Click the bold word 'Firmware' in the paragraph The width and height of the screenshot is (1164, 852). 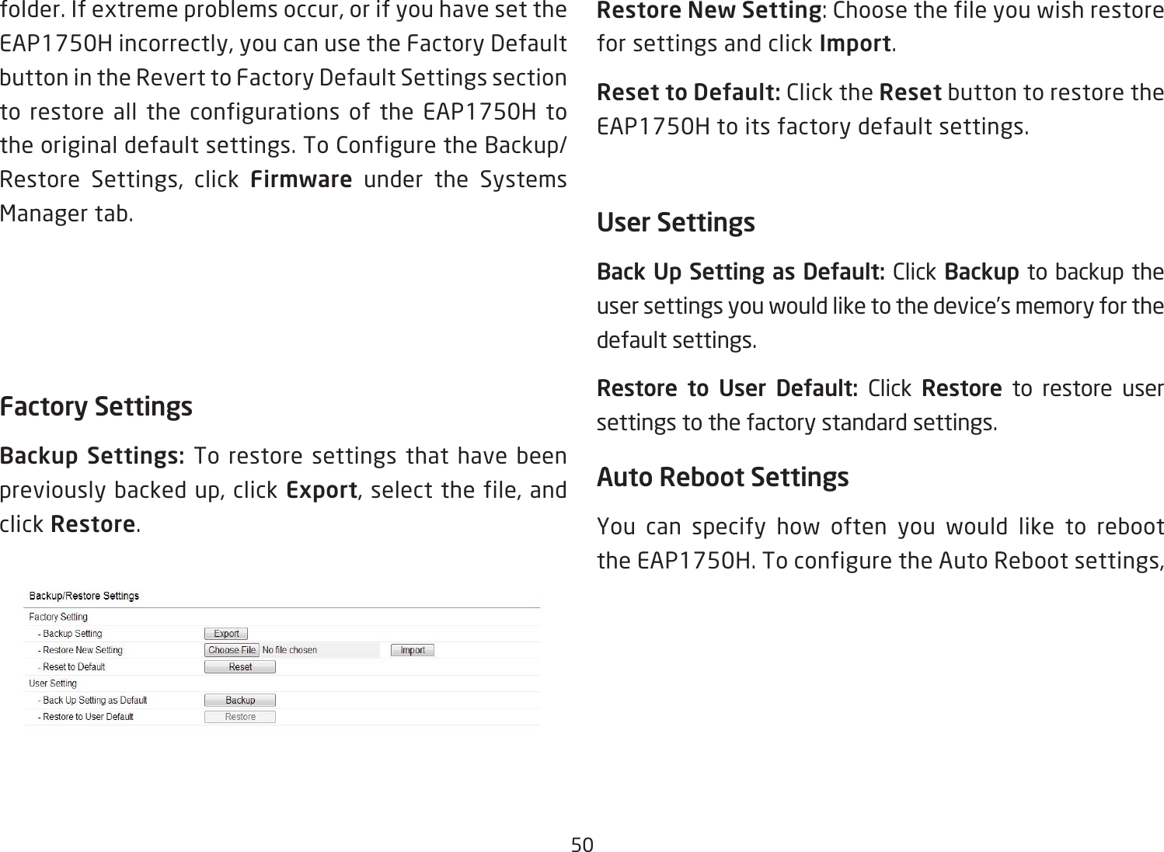301,179
